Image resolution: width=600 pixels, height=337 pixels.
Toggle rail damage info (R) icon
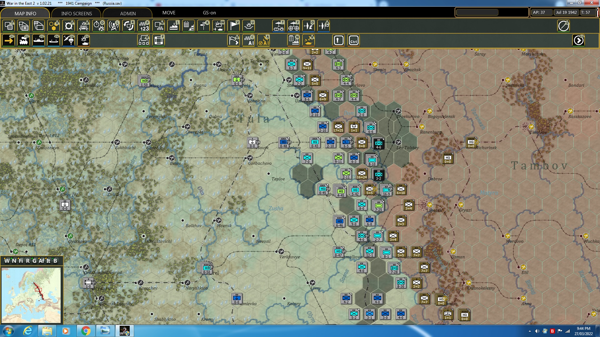(83, 26)
